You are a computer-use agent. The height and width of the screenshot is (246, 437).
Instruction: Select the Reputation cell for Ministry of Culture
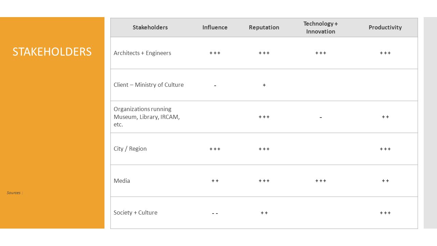click(264, 85)
